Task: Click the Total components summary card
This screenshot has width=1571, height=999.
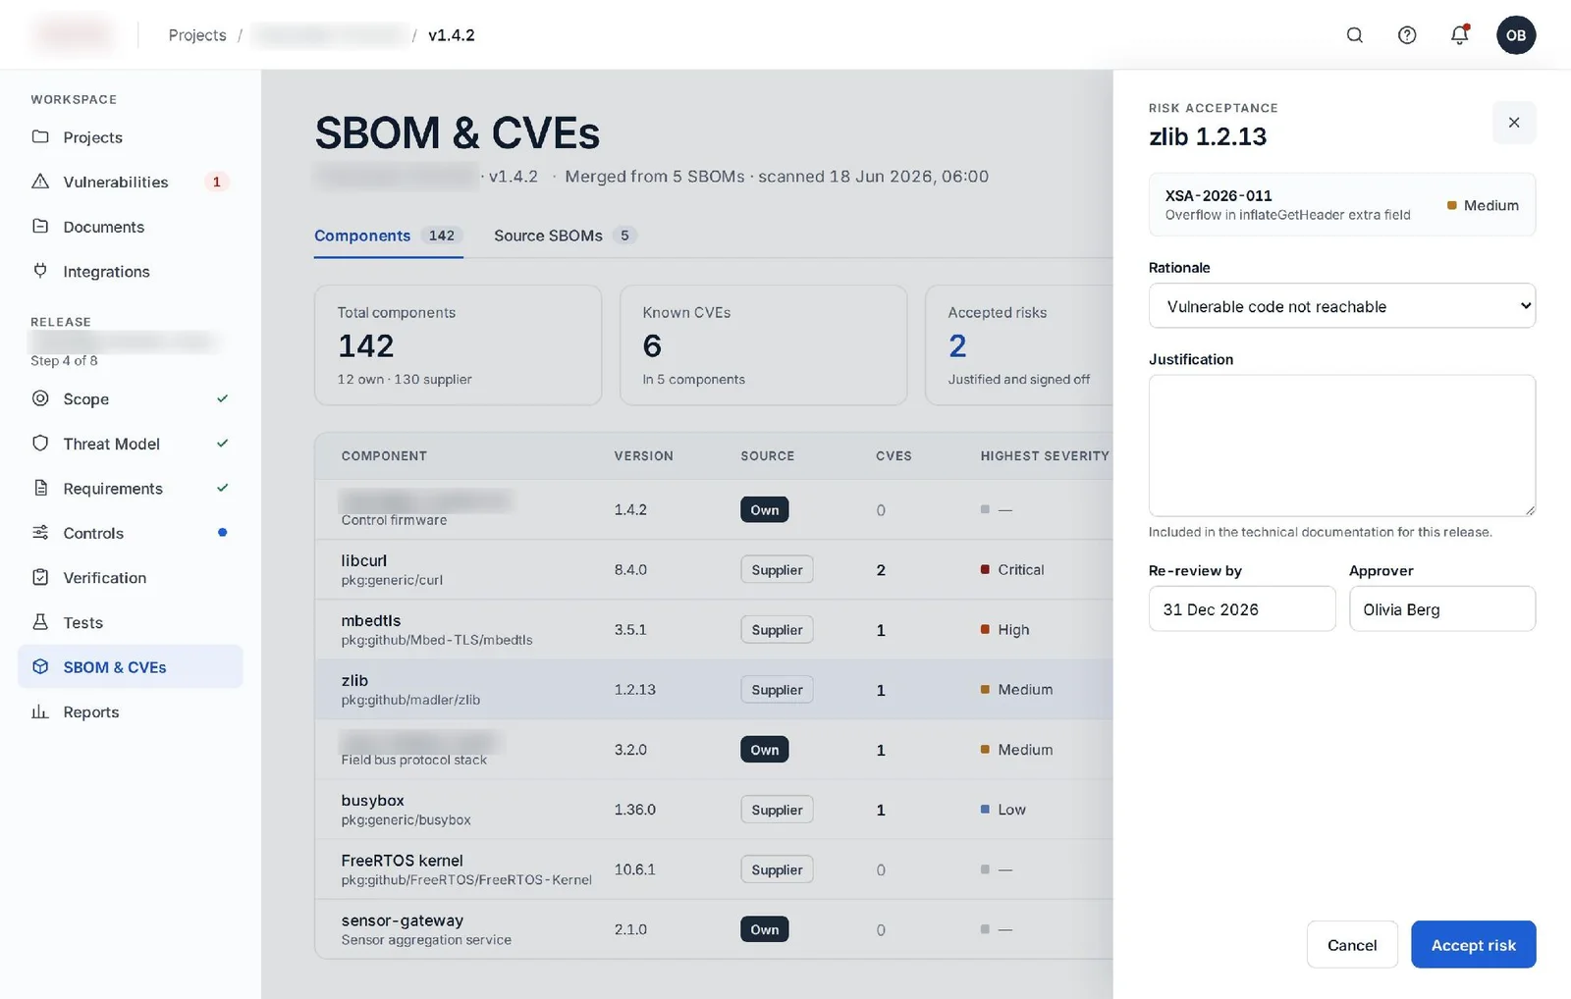Action: [458, 345]
